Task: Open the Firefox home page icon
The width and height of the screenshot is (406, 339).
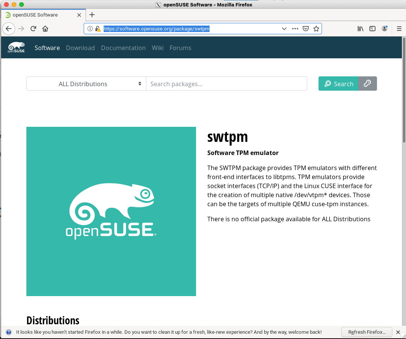Action: (45, 29)
